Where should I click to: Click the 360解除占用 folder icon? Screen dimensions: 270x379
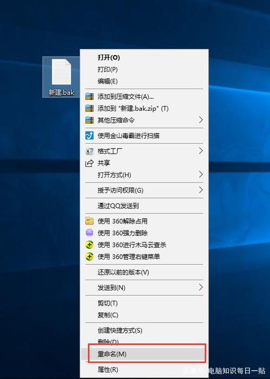89,221
